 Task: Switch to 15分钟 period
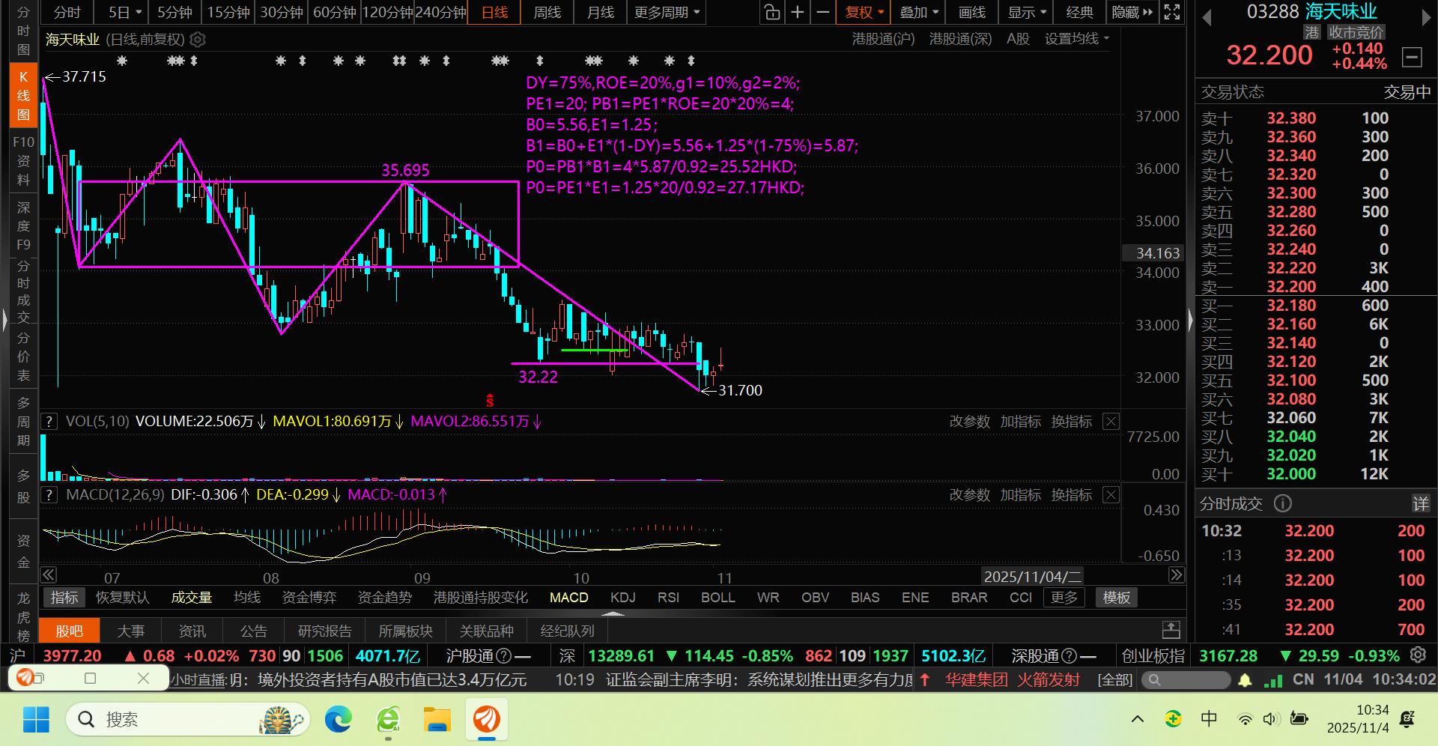[x=228, y=13]
